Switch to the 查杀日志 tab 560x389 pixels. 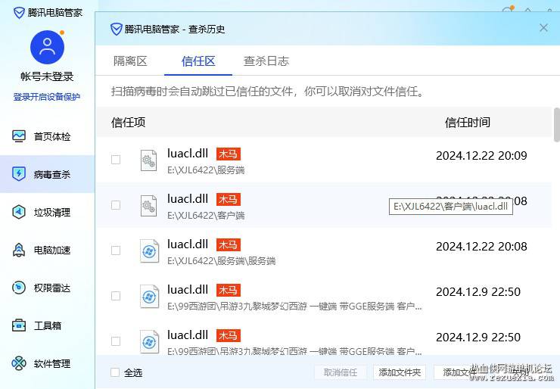coord(266,61)
